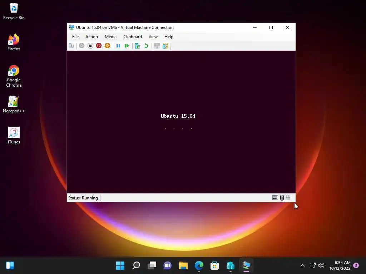Click the Enhanced Session toolbar icon
The width and height of the screenshot is (366, 274).
coord(157,46)
